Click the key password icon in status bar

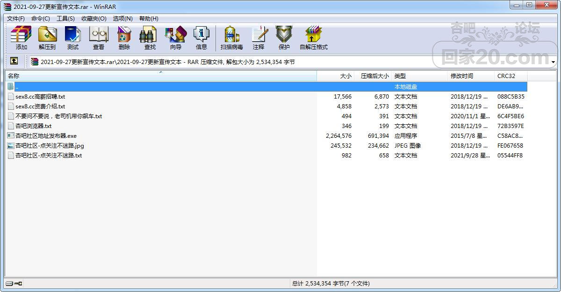tap(18, 283)
